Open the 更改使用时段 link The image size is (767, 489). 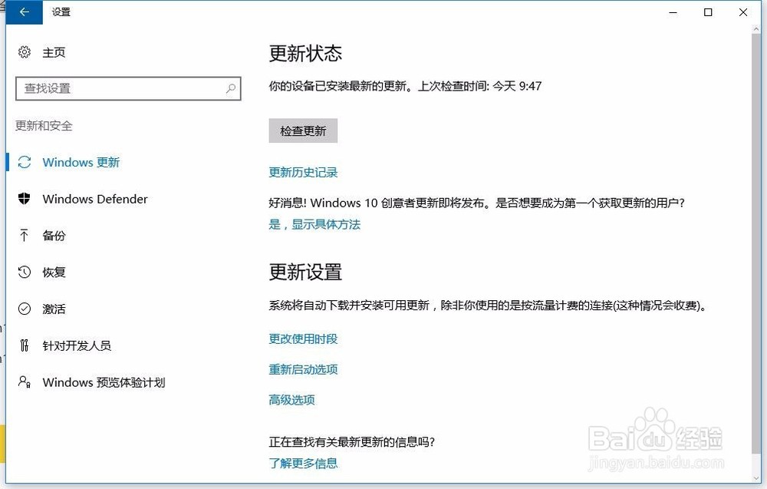pyautogui.click(x=303, y=339)
